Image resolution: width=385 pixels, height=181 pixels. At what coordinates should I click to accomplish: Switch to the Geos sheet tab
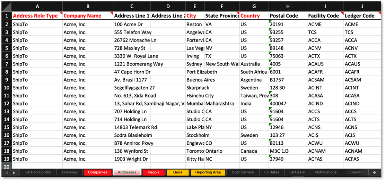177,172
